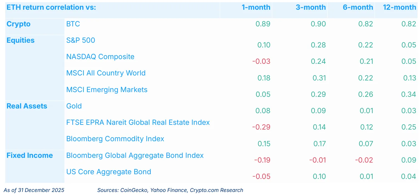Click the BTC 3-month value 0.90
The width and height of the screenshot is (420, 195).
click(x=318, y=24)
